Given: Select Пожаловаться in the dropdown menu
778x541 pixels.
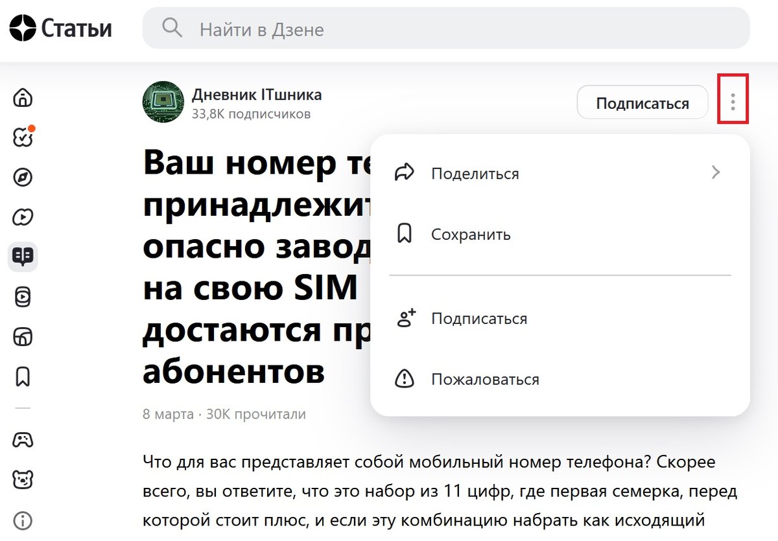Looking at the screenshot, I should coord(485,380).
